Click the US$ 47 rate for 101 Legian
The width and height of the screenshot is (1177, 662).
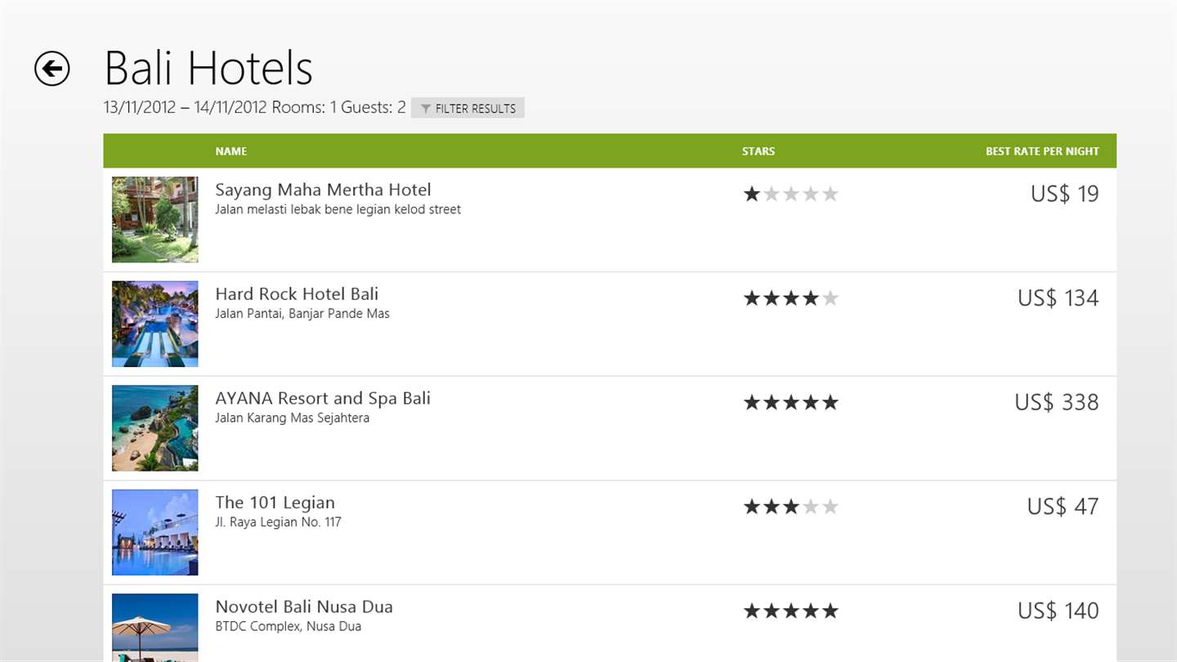(1063, 507)
